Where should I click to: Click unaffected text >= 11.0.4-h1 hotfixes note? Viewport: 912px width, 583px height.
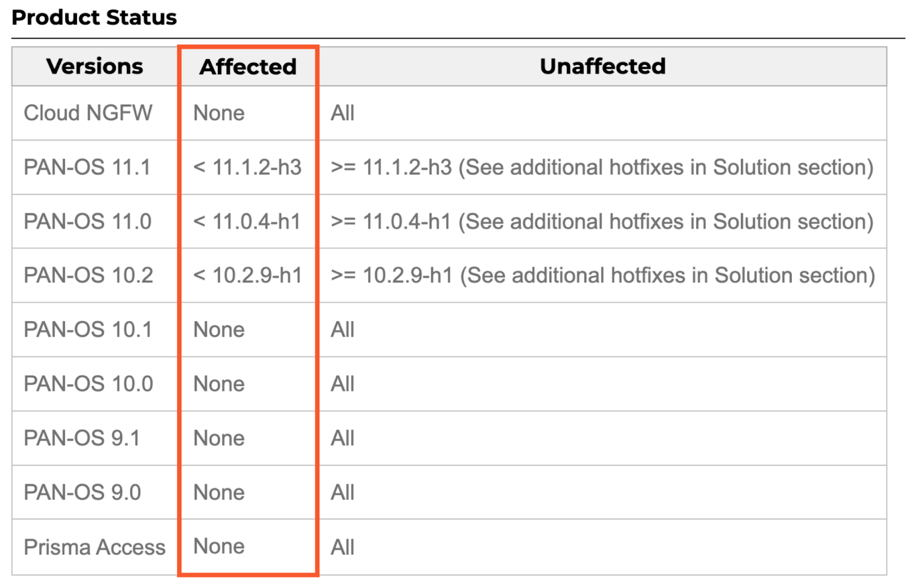(x=602, y=221)
